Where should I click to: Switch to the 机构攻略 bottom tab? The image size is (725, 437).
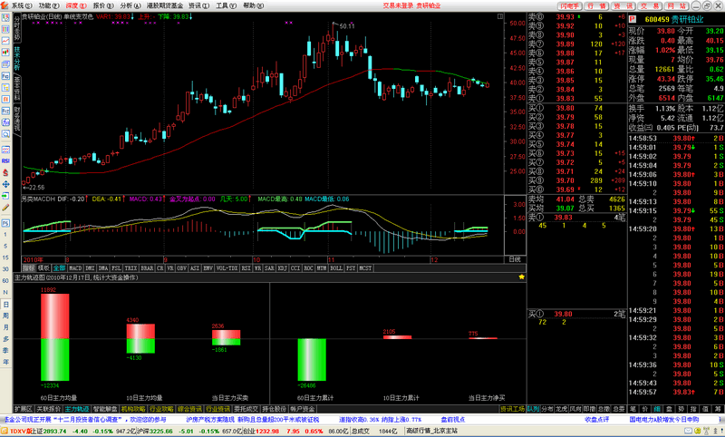click(133, 409)
